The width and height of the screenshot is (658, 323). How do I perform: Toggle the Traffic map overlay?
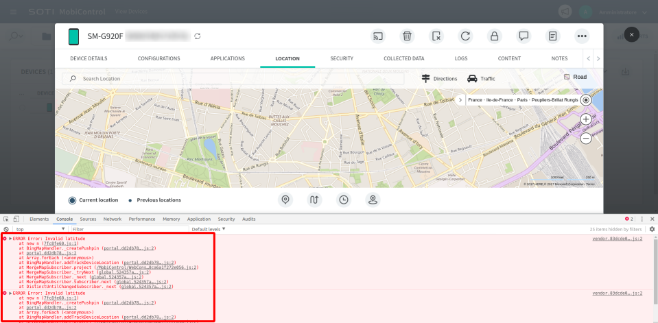(x=481, y=79)
